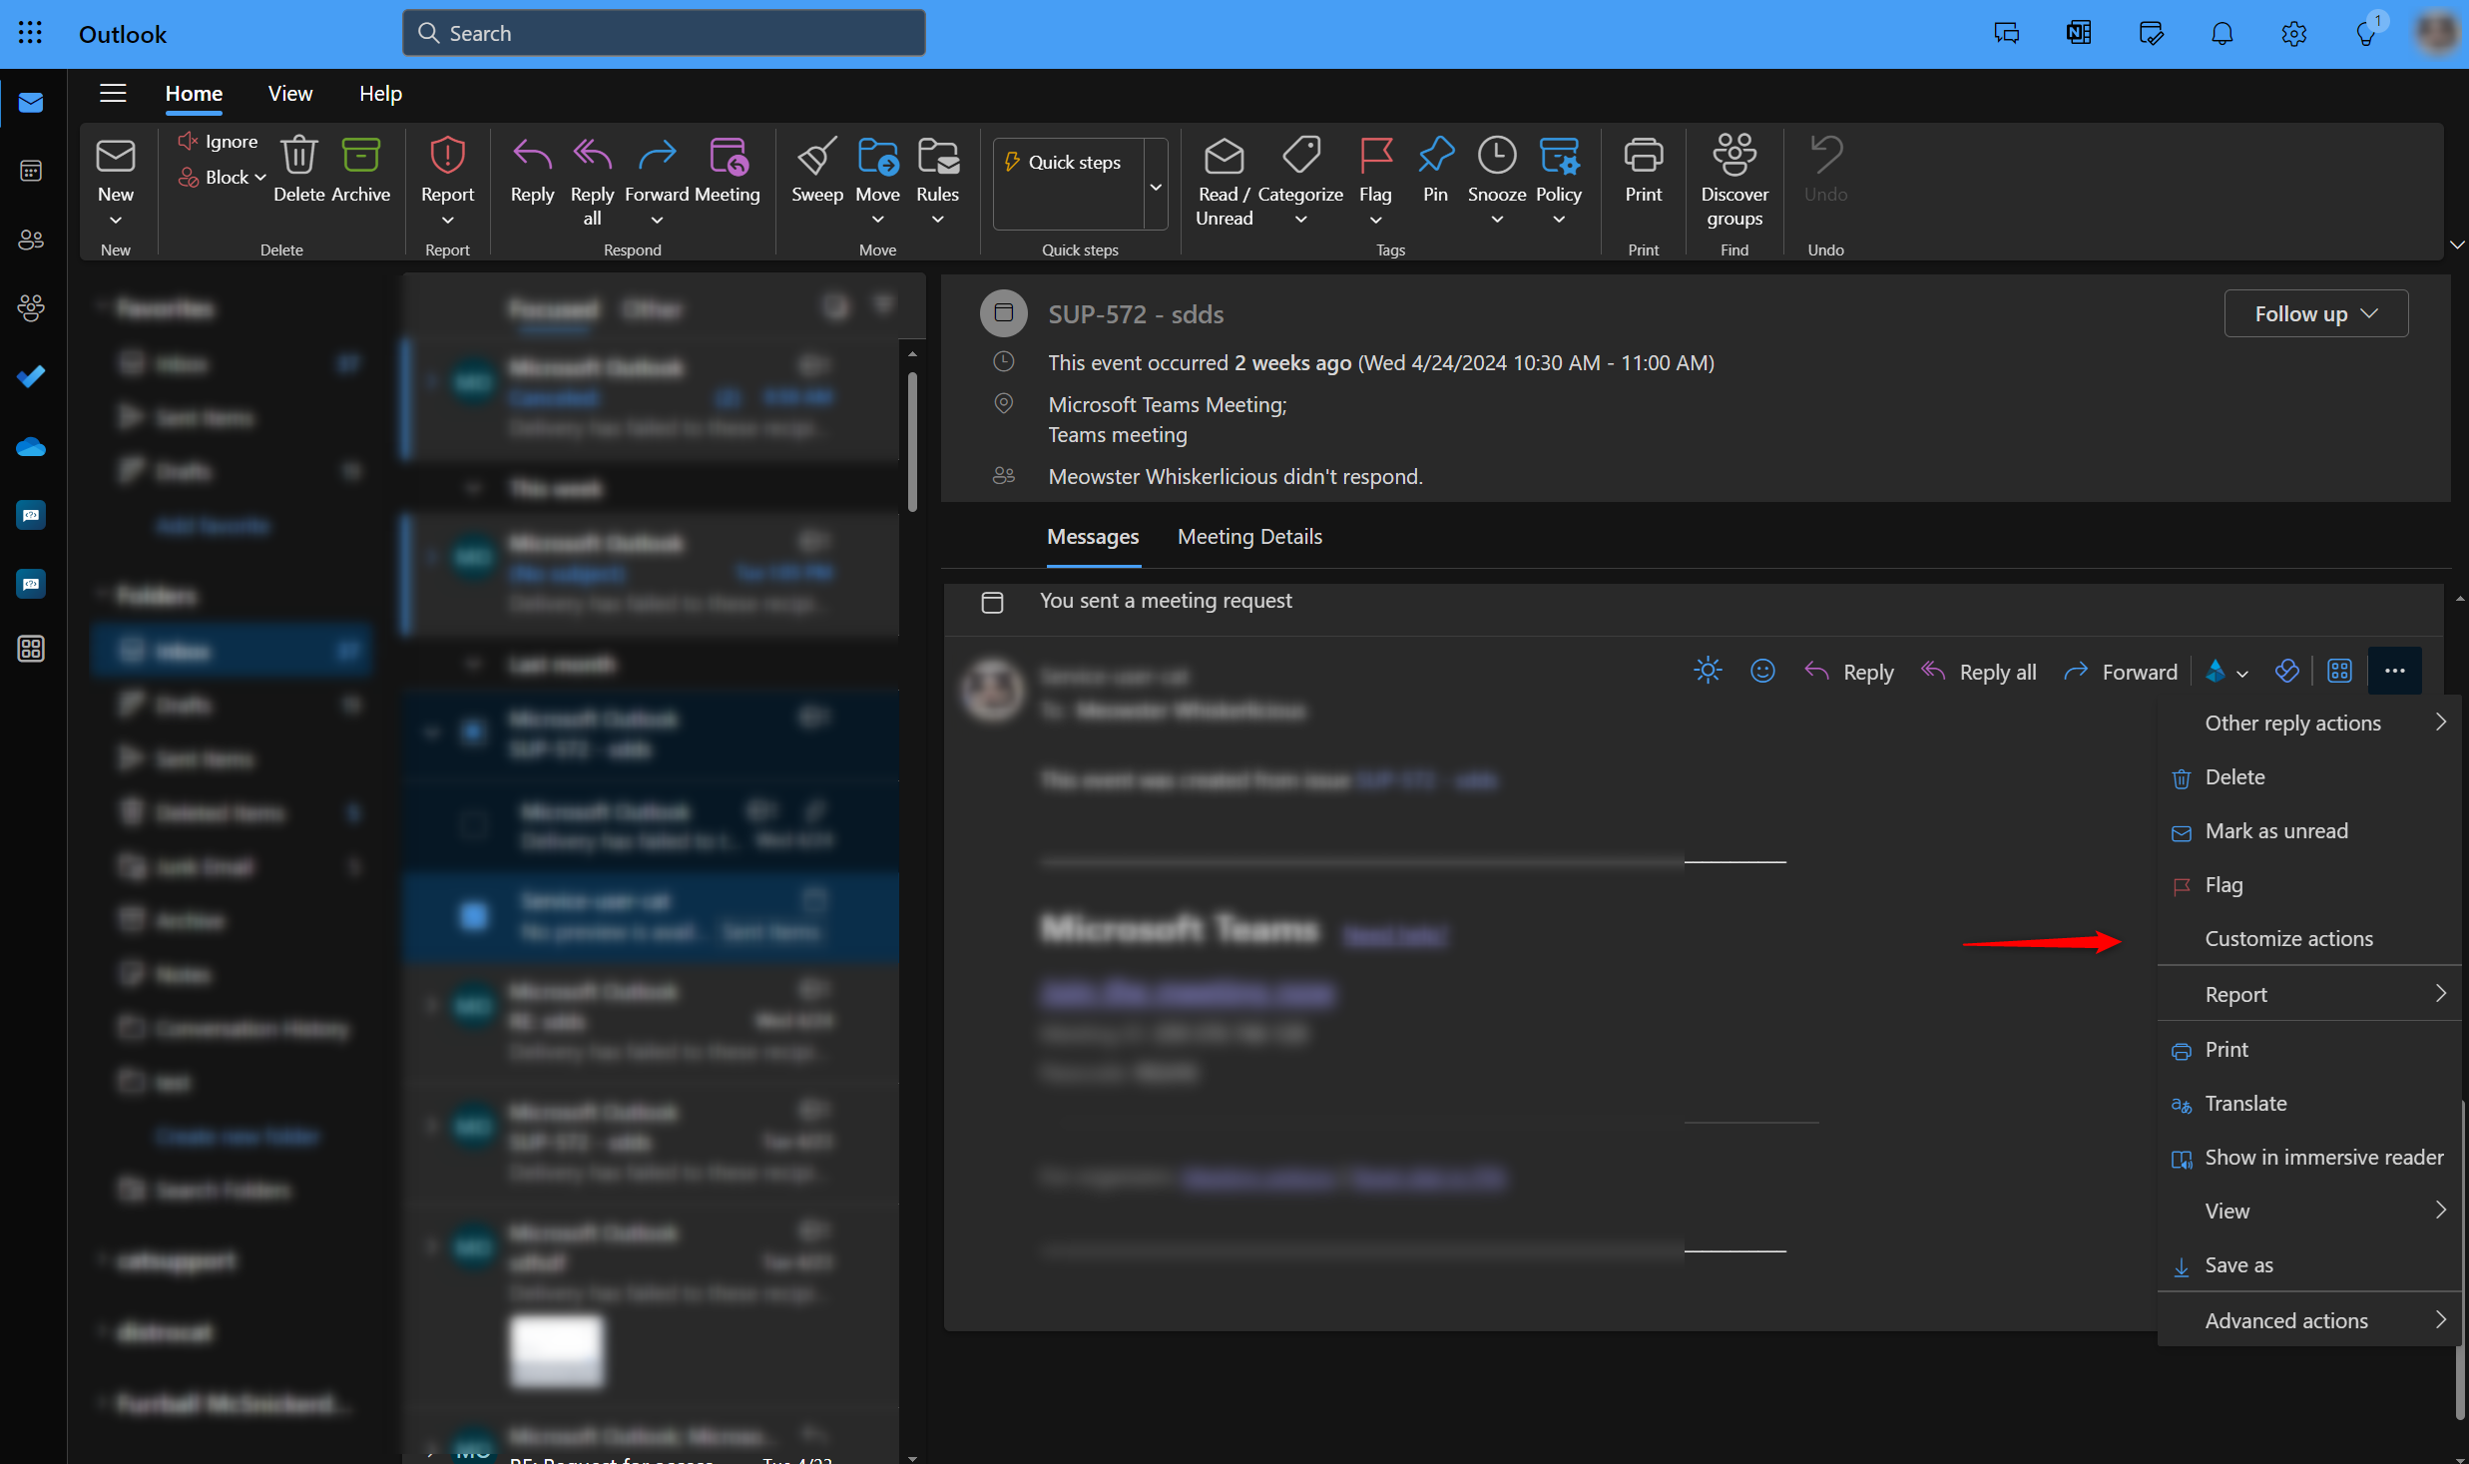Choose Customize actions from context menu
Screen dimensions: 2469x1464
point(2288,939)
